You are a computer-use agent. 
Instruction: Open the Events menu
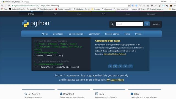pos(138,34)
